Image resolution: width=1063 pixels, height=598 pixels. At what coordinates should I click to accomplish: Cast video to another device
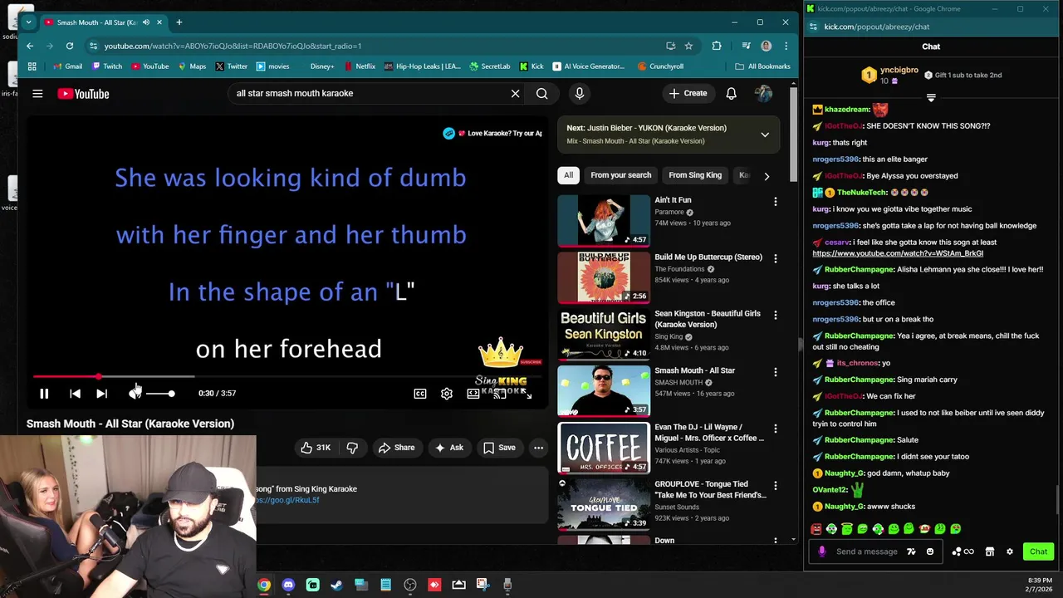click(500, 394)
